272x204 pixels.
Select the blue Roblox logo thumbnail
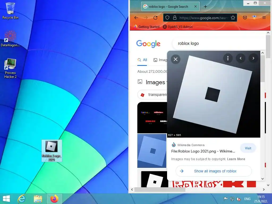152,151
